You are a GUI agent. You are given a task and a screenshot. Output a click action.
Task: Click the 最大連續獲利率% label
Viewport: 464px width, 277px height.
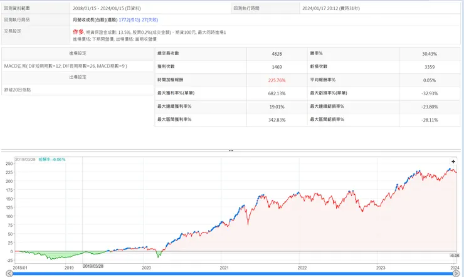point(174,106)
